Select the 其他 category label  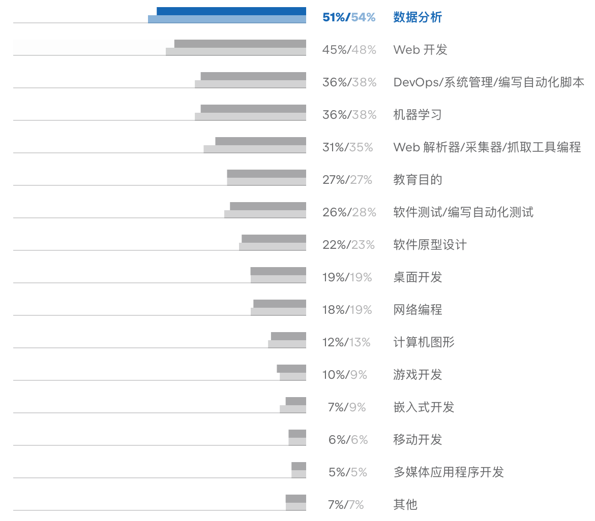click(405, 505)
